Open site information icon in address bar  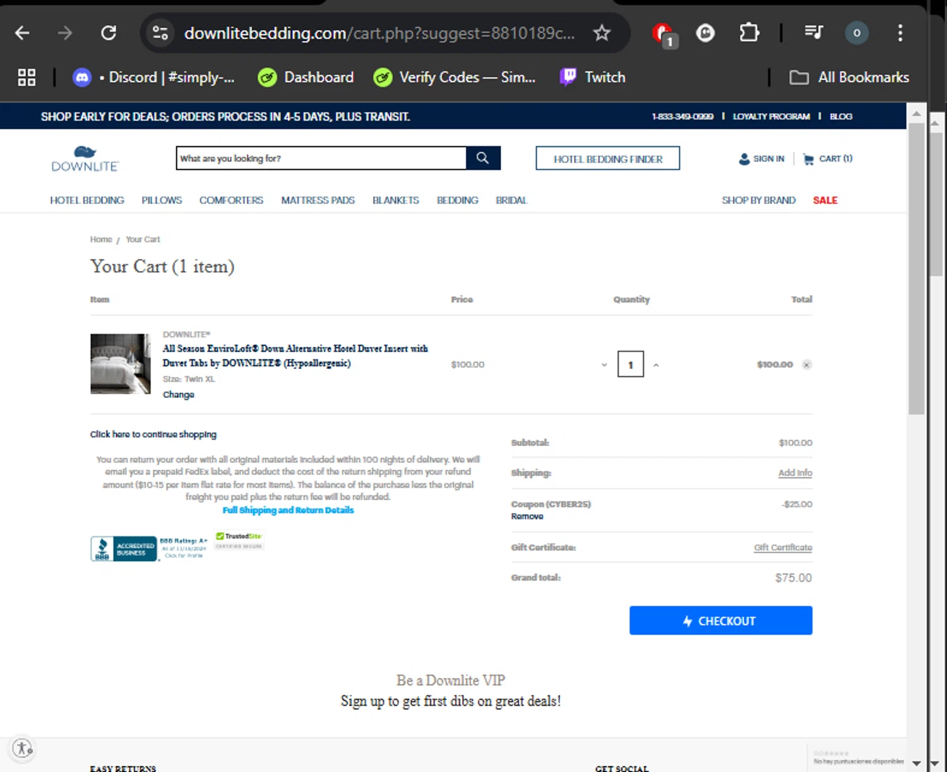(x=160, y=33)
